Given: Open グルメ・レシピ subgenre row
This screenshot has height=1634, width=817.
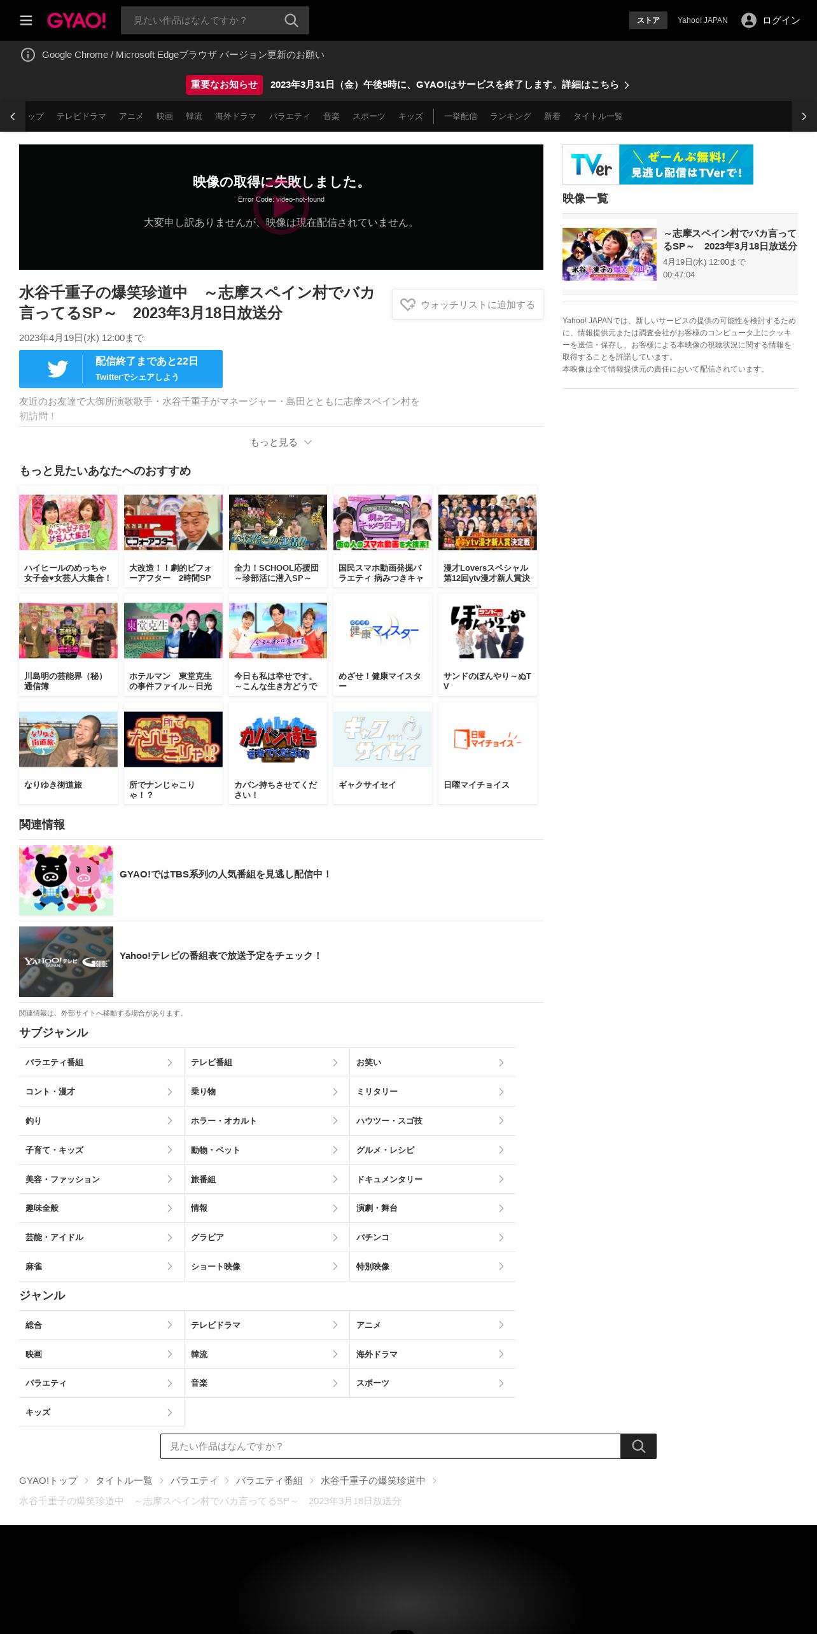Looking at the screenshot, I should click(433, 1150).
